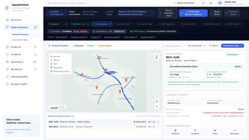Open the connected Incidents operation
This screenshot has height=140, width=249.
(x=195, y=132)
